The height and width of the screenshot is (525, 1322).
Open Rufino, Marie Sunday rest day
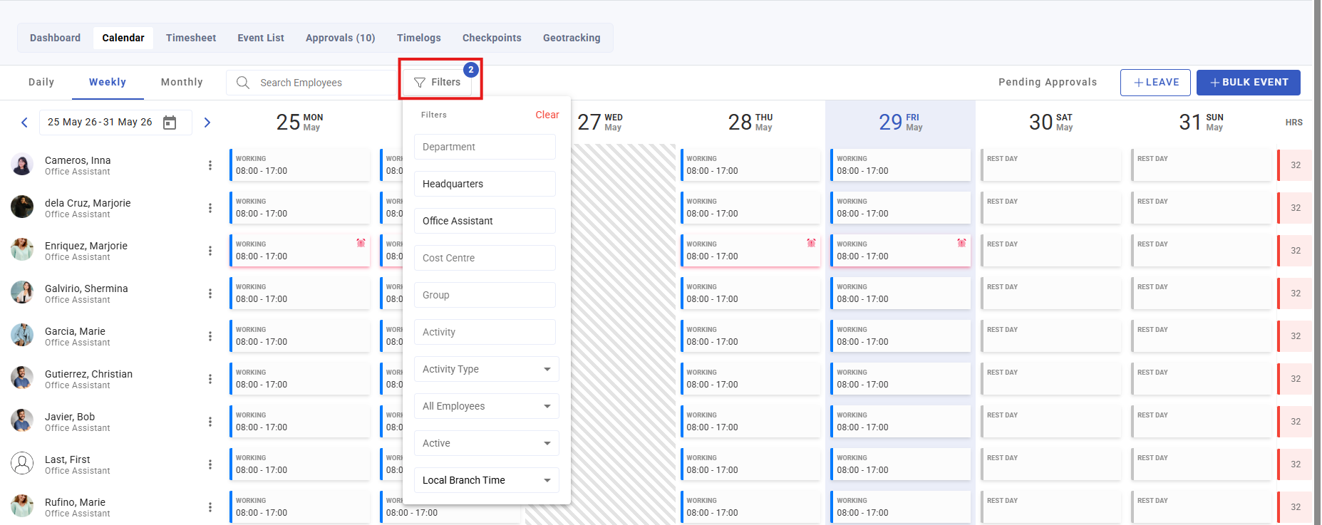tap(1201, 507)
